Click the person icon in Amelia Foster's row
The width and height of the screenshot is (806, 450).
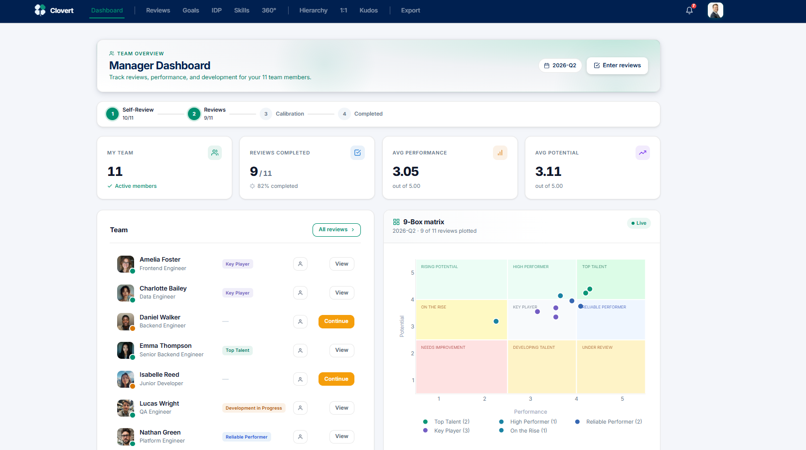coord(300,264)
